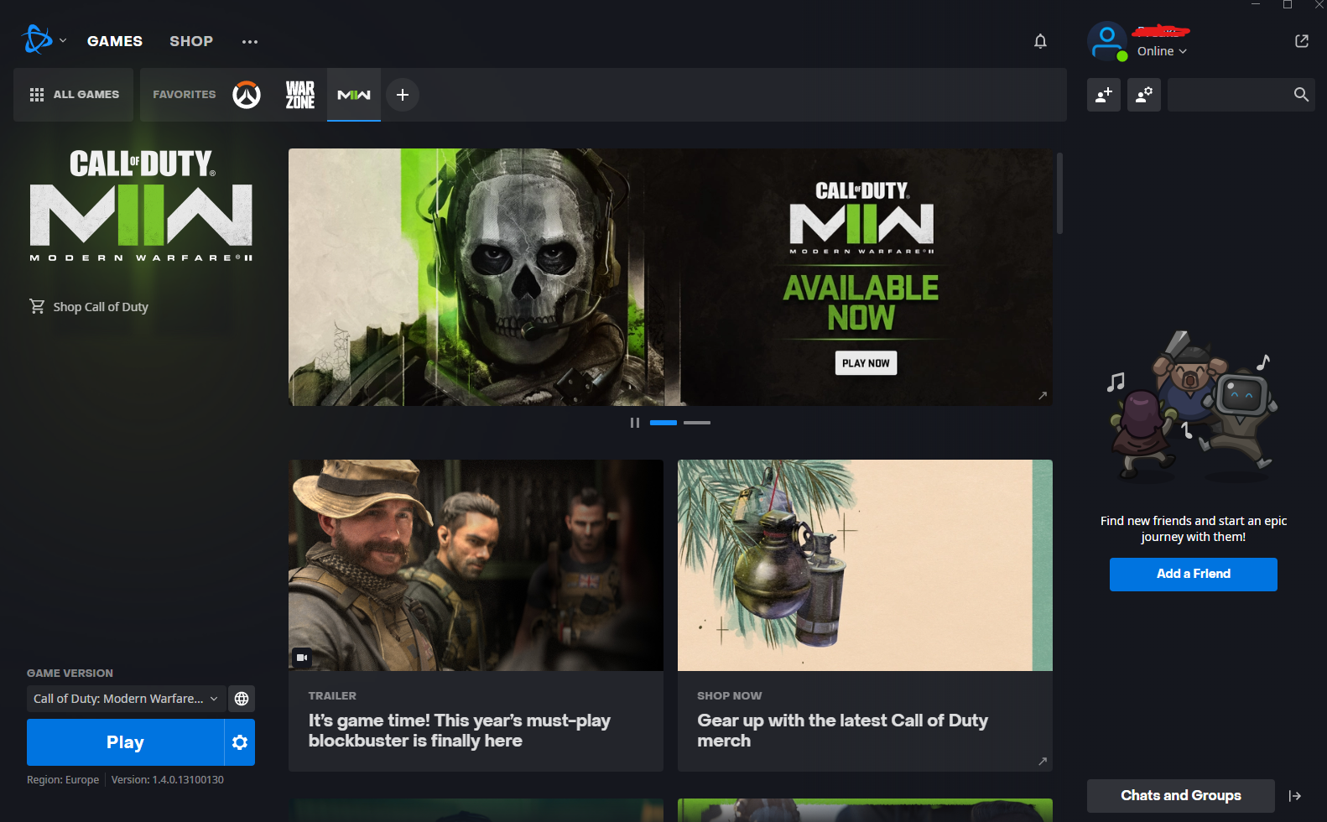Click the 'Find new friends' message text
This screenshot has width=1327, height=822.
(1194, 529)
